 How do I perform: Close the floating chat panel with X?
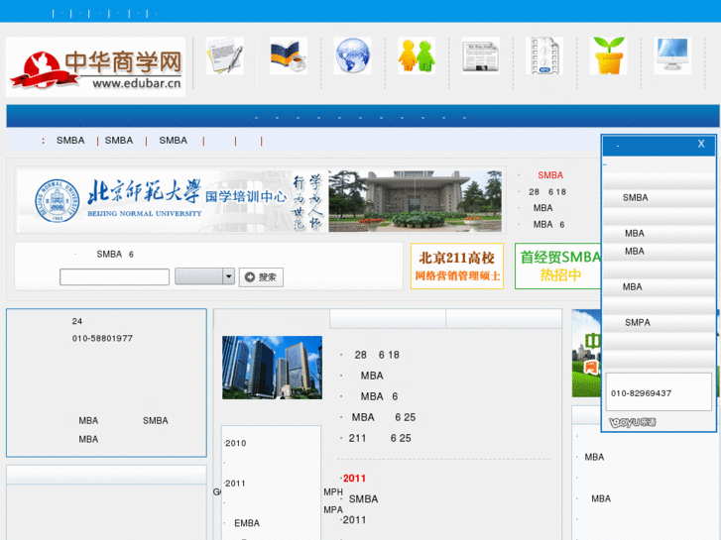pos(701,144)
